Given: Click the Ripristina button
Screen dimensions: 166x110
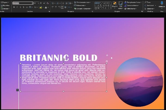Looking at the screenshot, I should coord(5,5).
